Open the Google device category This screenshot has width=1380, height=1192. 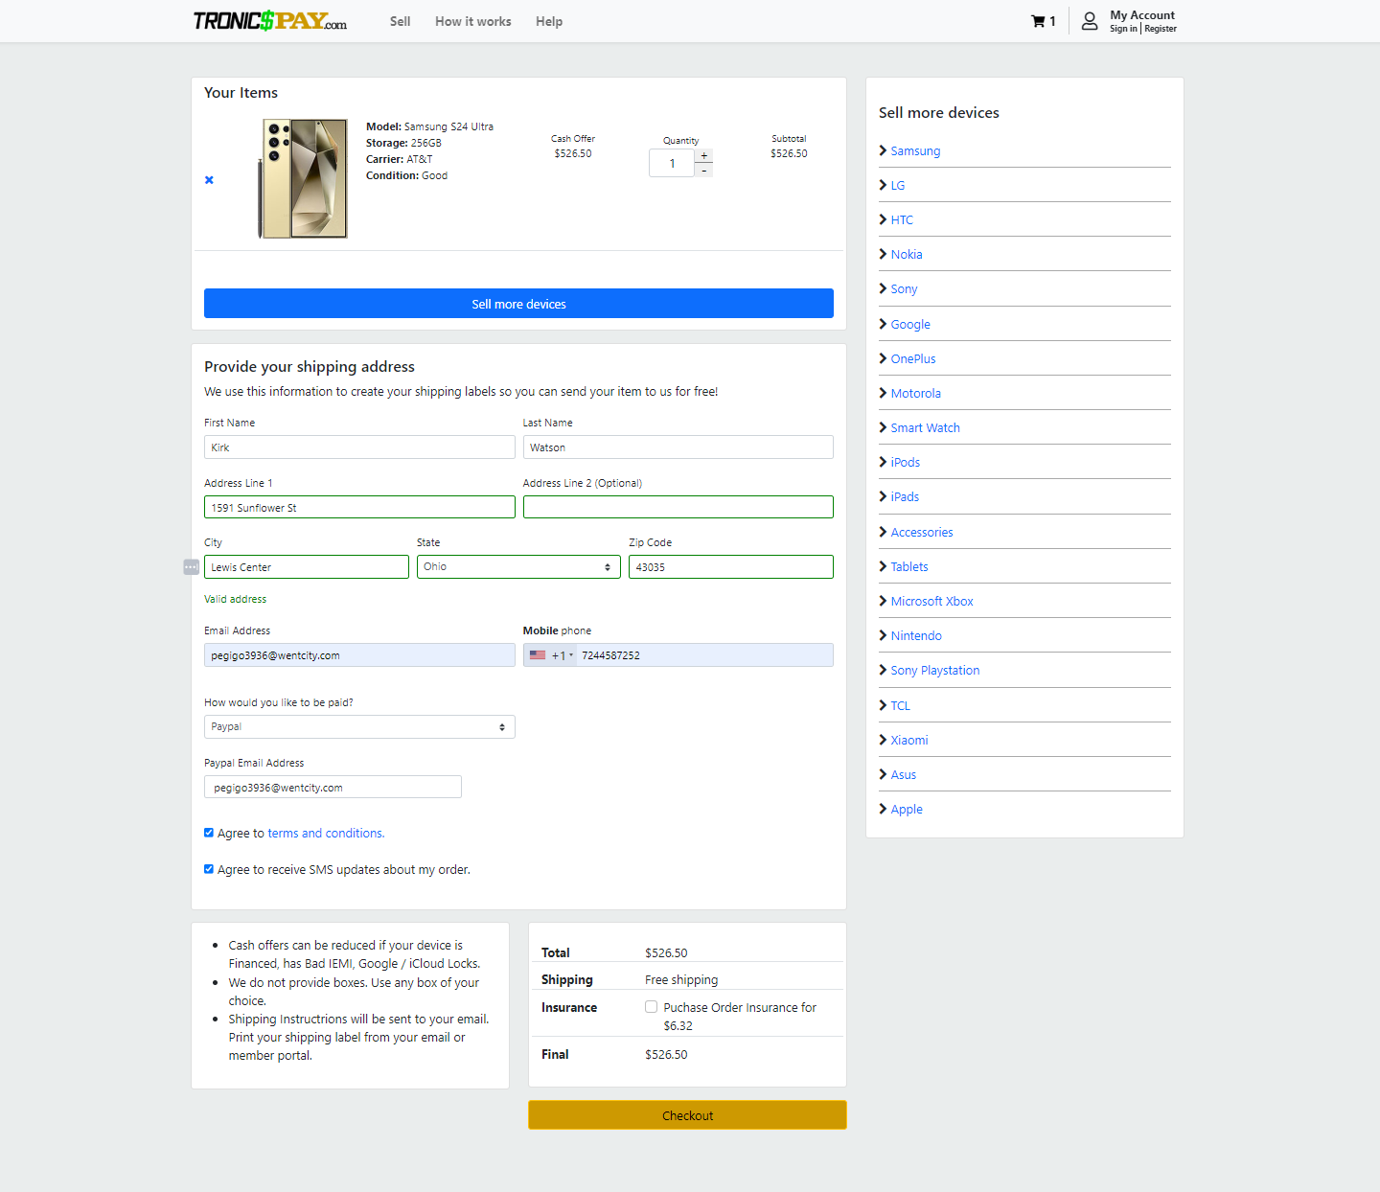(x=910, y=325)
